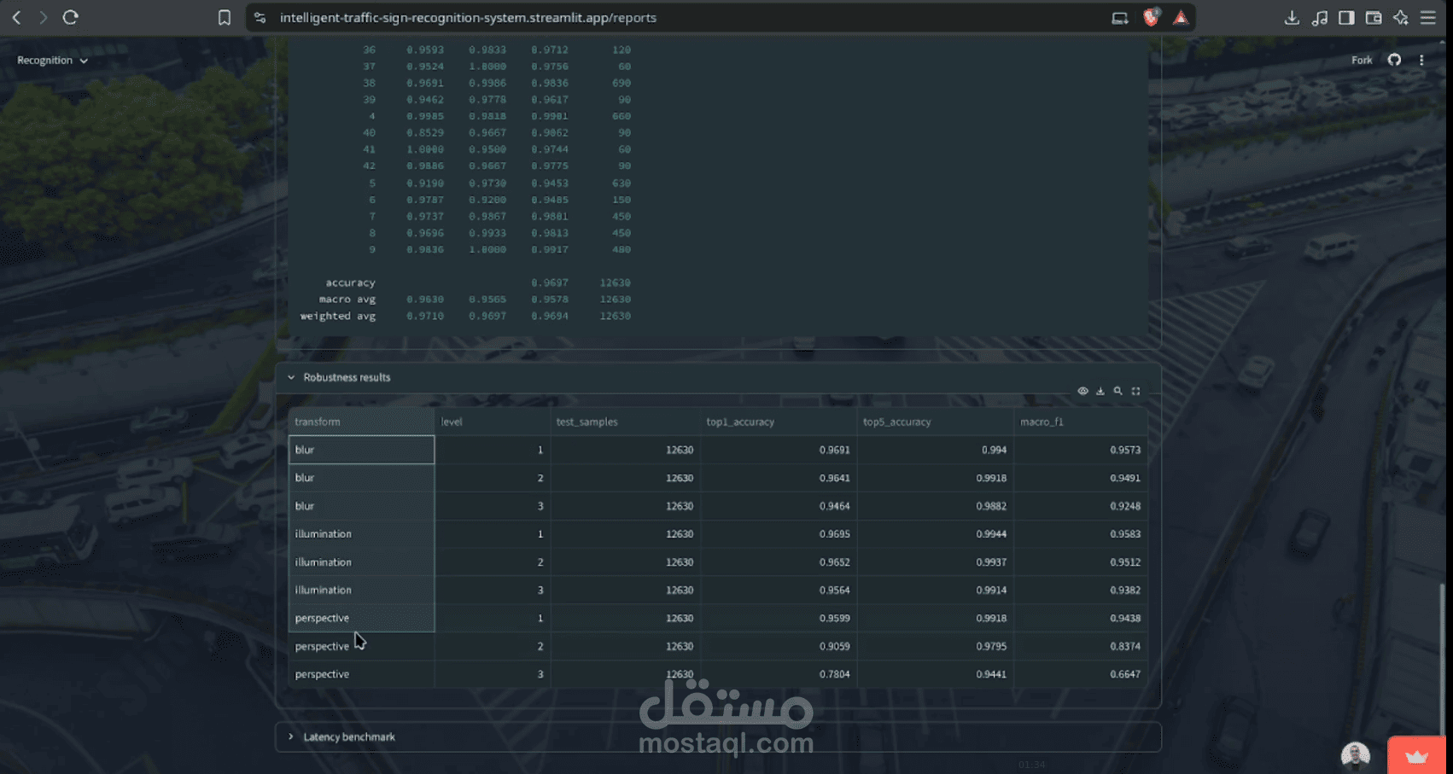Search within the robustness results table
The width and height of the screenshot is (1453, 774).
[1117, 391]
